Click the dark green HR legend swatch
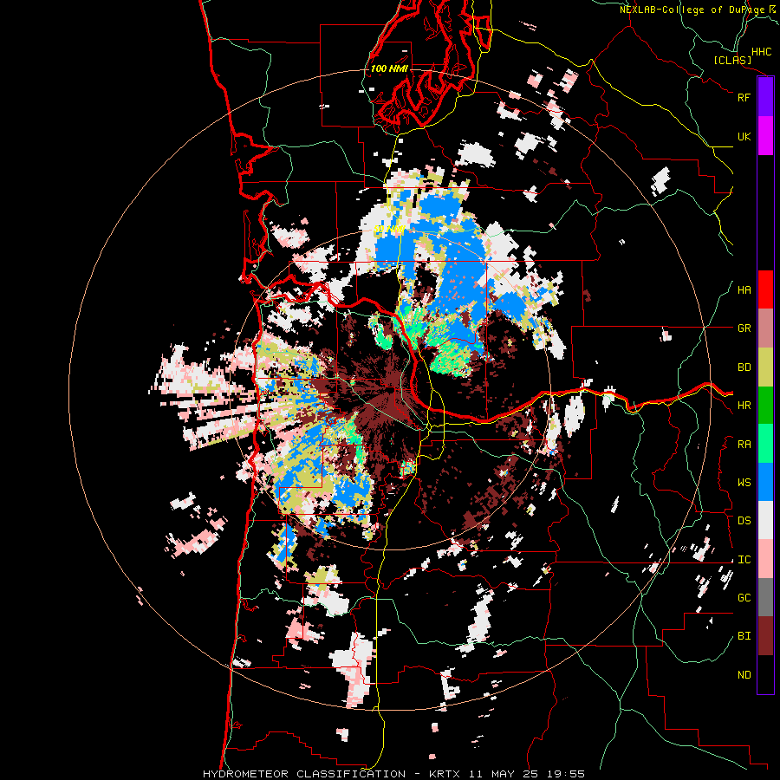 (765, 406)
